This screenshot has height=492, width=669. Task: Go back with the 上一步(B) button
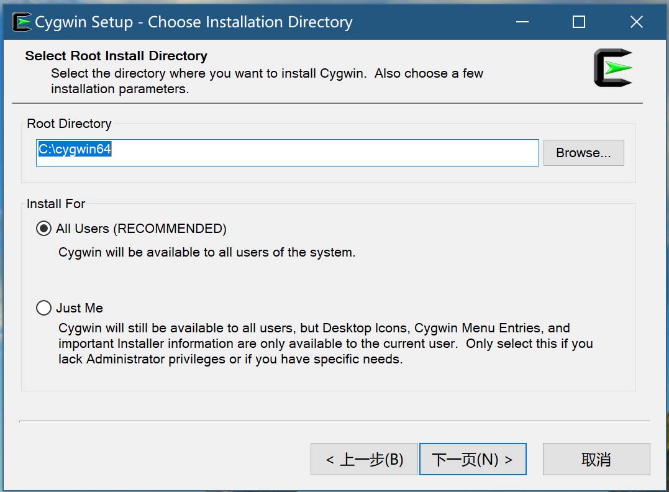[364, 459]
